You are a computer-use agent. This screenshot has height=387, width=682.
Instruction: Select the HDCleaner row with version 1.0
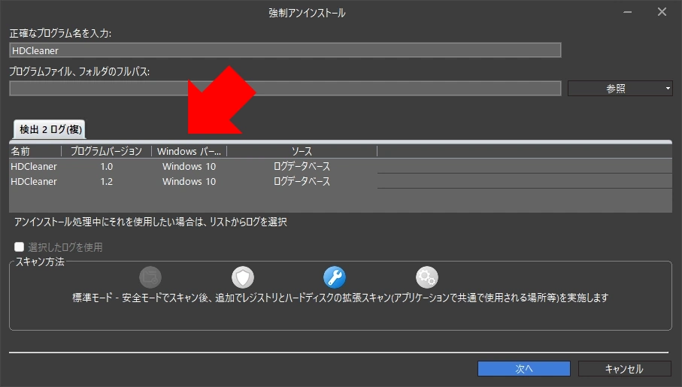341,167
